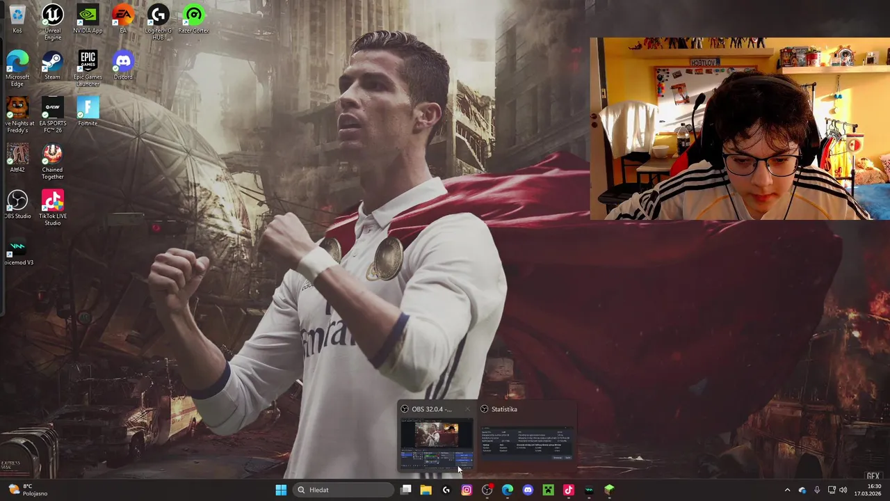Click the grass block icon on the taskbar
Screen dimensions: 890x501
click(609, 490)
